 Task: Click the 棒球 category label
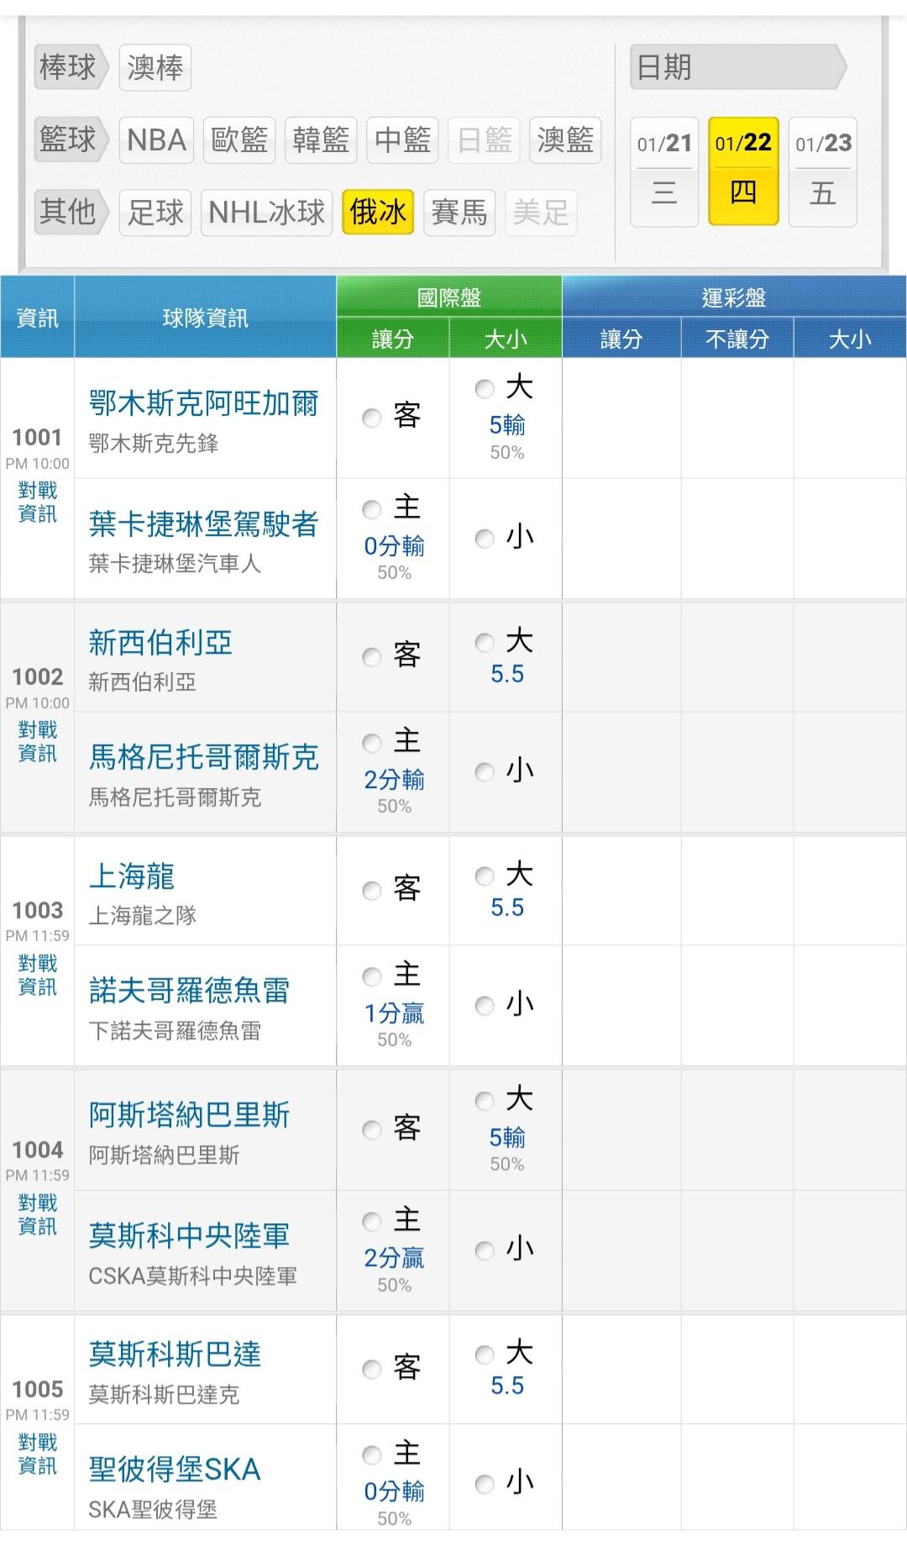[x=69, y=67]
